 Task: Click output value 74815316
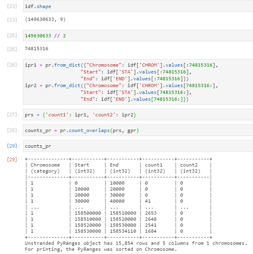coord(36,49)
